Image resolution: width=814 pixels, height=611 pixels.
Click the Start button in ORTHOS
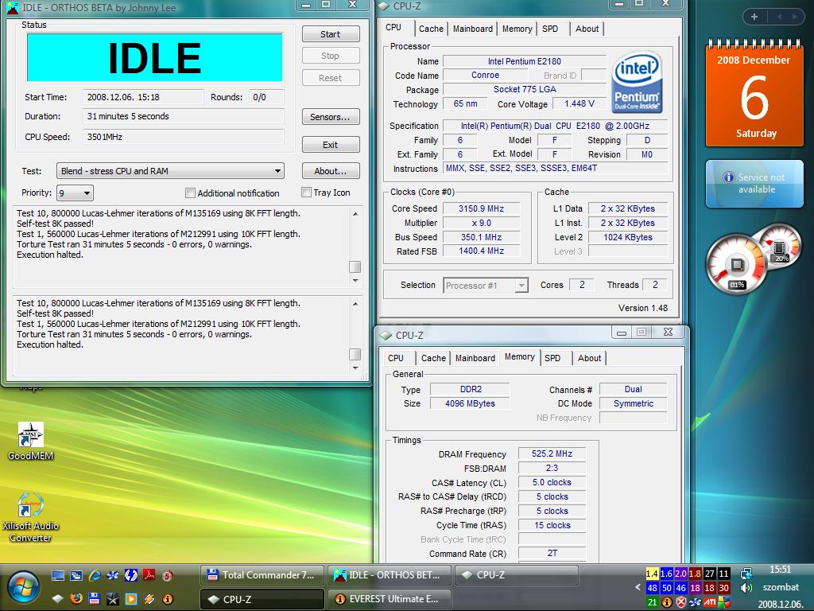(x=331, y=34)
